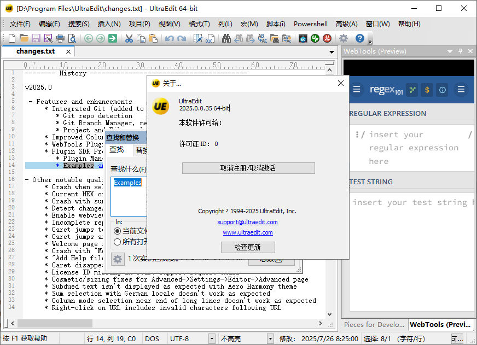Pin the WebTools panel
This screenshot has height=345, width=477.
point(460,51)
